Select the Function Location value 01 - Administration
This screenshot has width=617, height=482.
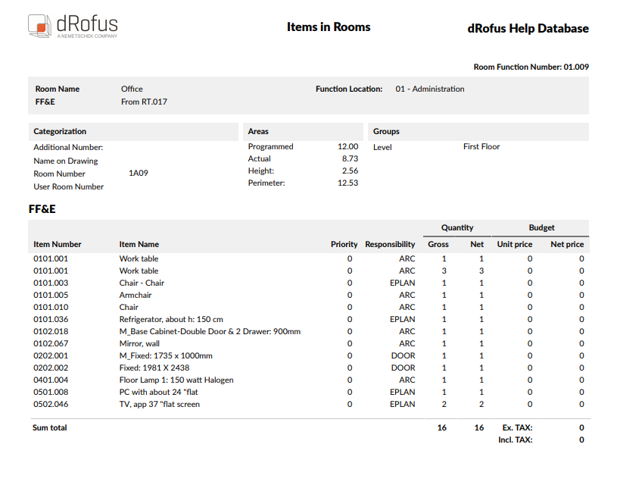tap(429, 89)
